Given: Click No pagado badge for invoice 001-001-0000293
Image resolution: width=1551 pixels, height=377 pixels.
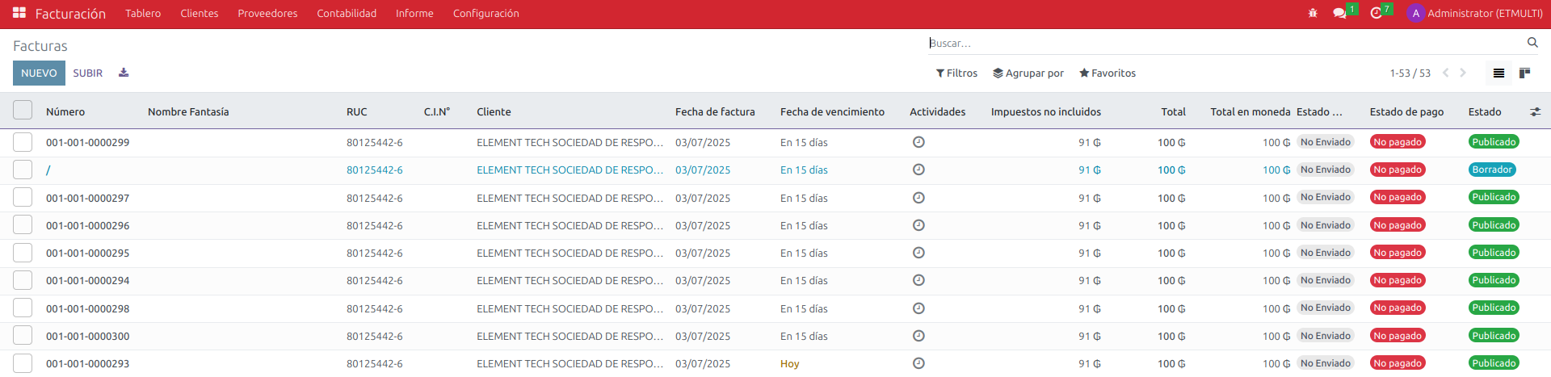Looking at the screenshot, I should pos(1398,363).
